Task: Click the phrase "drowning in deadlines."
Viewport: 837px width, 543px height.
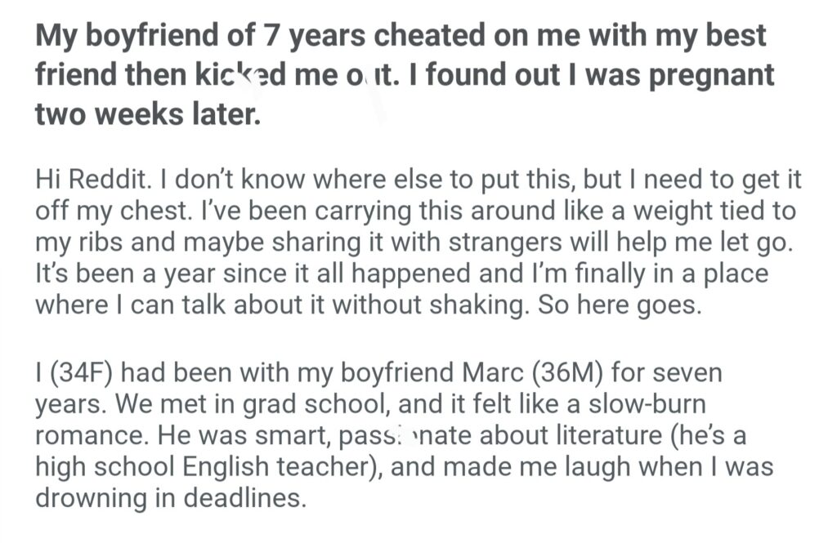Action: pyautogui.click(x=171, y=496)
